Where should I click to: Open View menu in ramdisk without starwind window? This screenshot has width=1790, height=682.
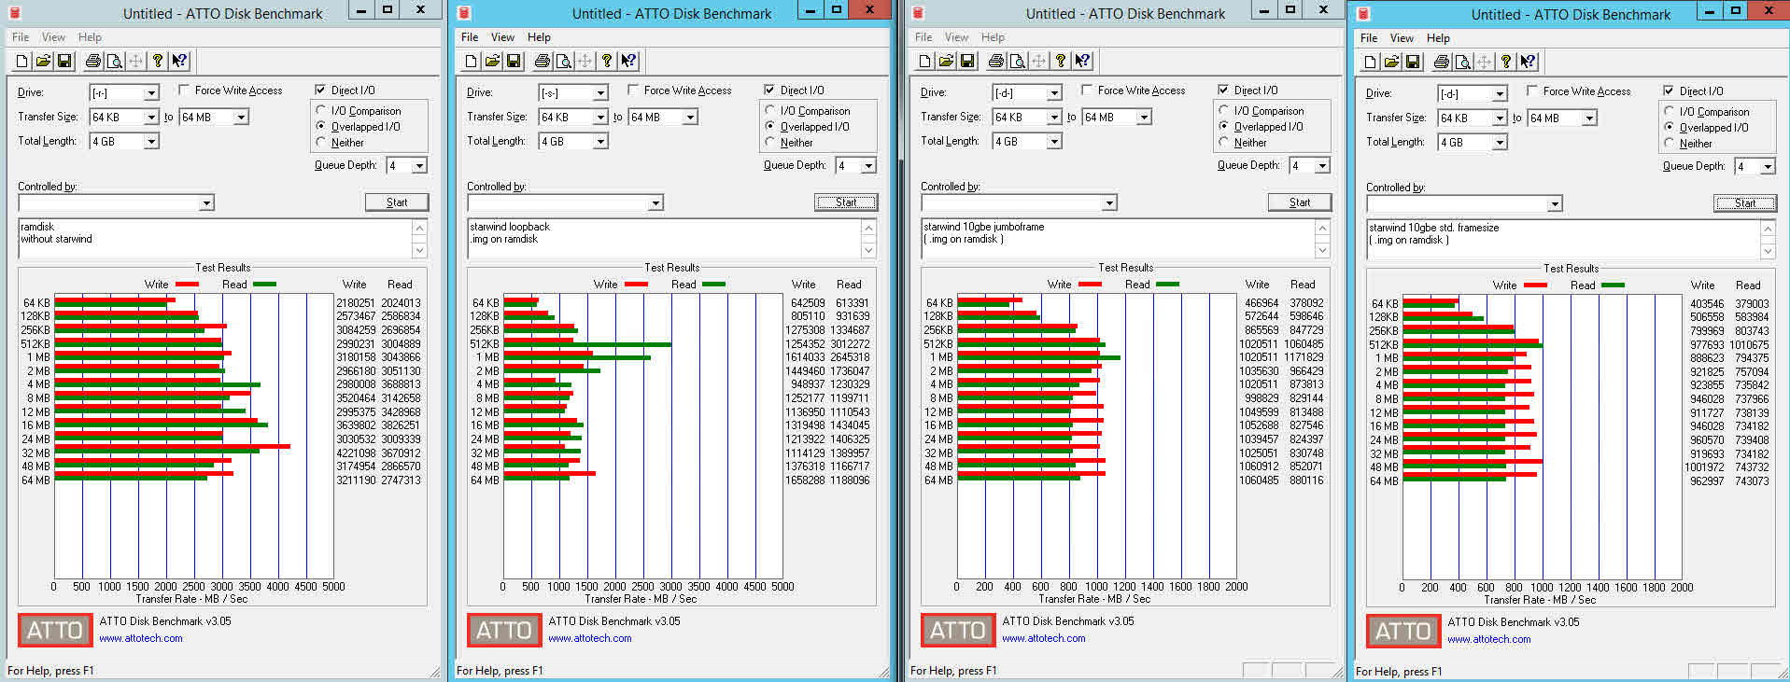pos(53,37)
